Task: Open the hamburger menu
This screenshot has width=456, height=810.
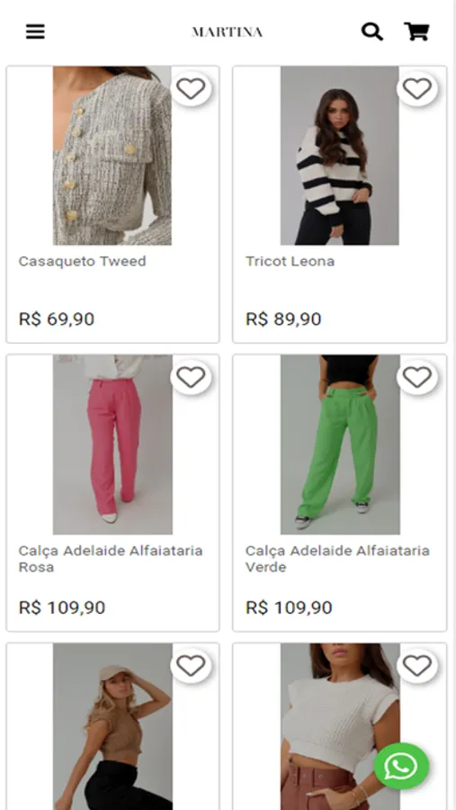Action: [35, 31]
